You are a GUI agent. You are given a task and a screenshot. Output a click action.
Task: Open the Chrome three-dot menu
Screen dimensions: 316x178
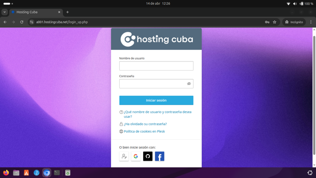click(311, 22)
